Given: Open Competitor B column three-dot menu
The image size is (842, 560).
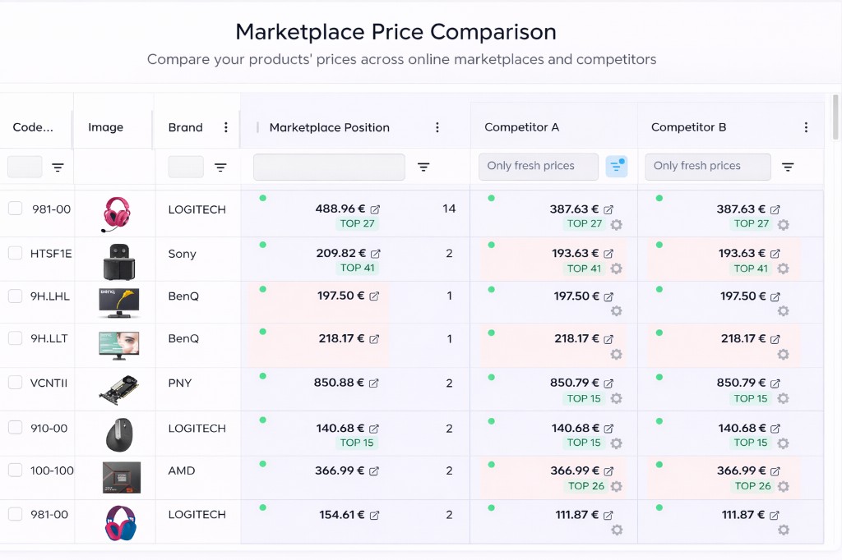Looking at the screenshot, I should pos(806,127).
